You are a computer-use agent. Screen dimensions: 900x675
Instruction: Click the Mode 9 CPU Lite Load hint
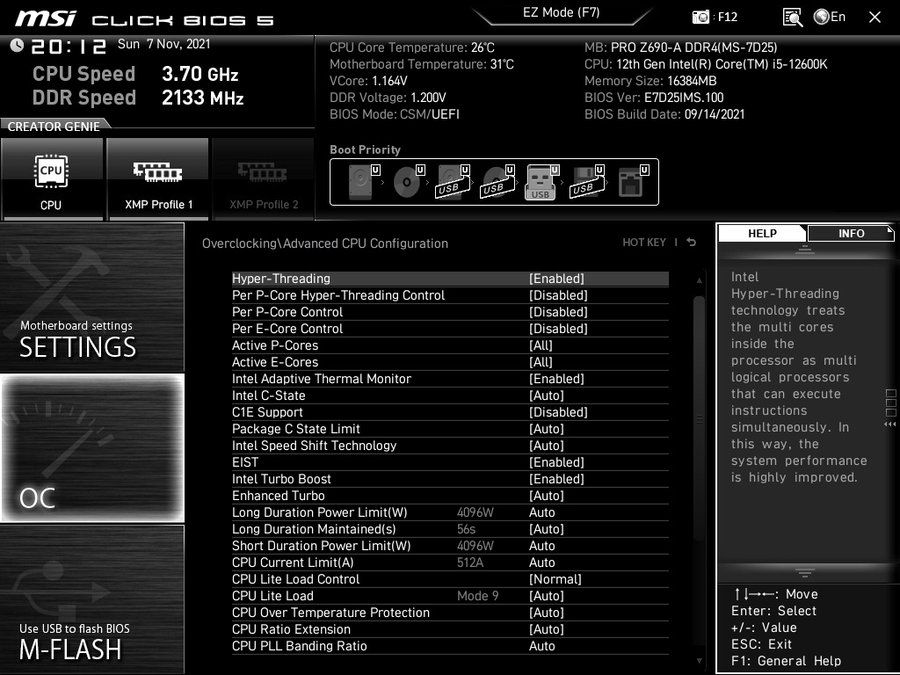click(x=477, y=596)
